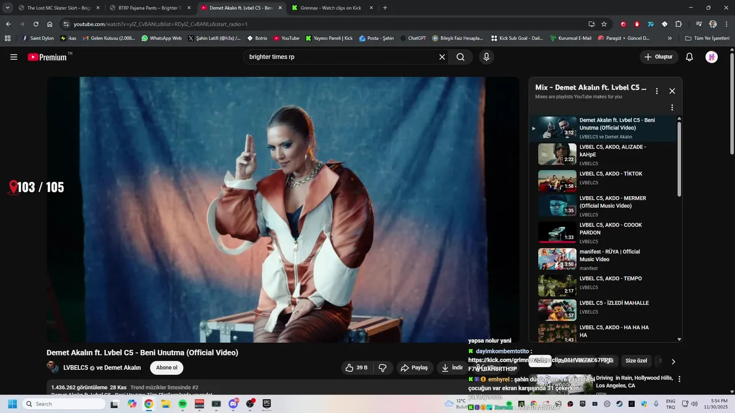Open Epic Games launcher in taskbar
The width and height of the screenshot is (735, 413).
click(266, 404)
